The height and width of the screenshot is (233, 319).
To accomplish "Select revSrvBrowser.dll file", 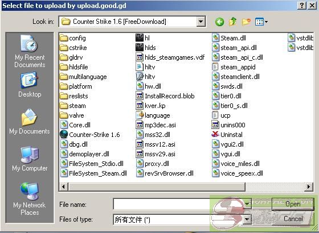I will [165, 173].
